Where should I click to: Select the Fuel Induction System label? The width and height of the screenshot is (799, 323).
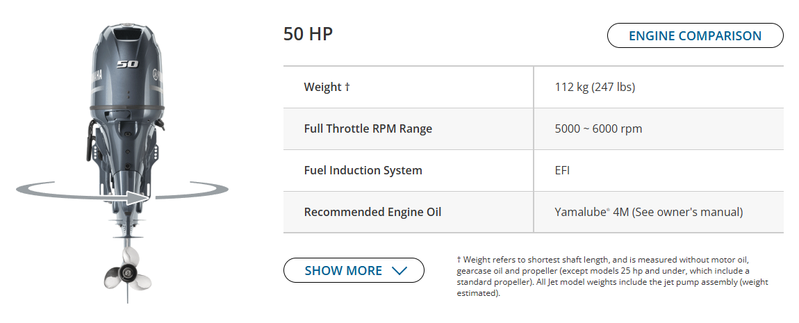[x=363, y=171]
